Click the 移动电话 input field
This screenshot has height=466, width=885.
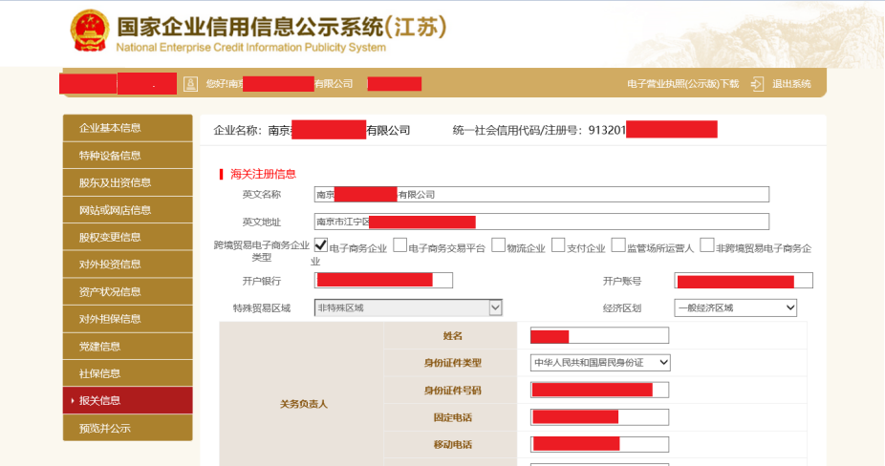pyautogui.click(x=599, y=444)
